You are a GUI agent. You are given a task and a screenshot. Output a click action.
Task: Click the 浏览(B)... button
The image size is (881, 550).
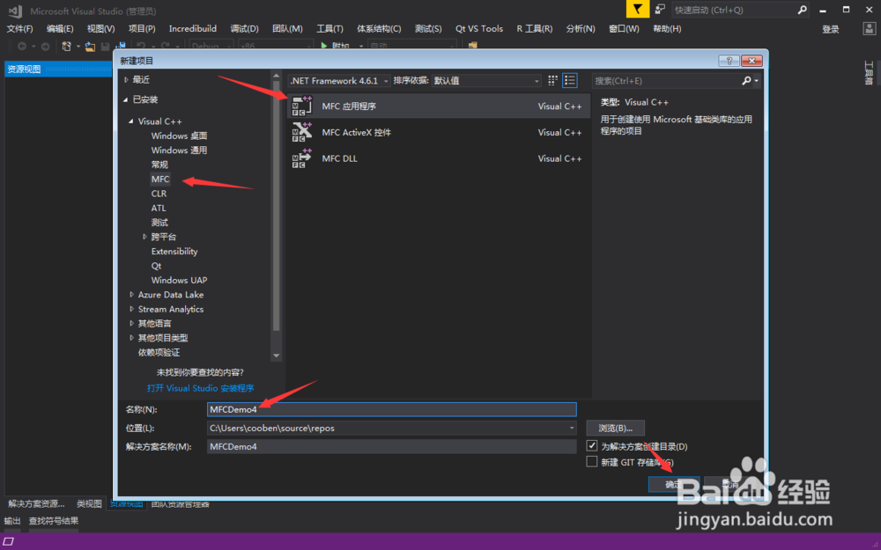click(x=615, y=429)
